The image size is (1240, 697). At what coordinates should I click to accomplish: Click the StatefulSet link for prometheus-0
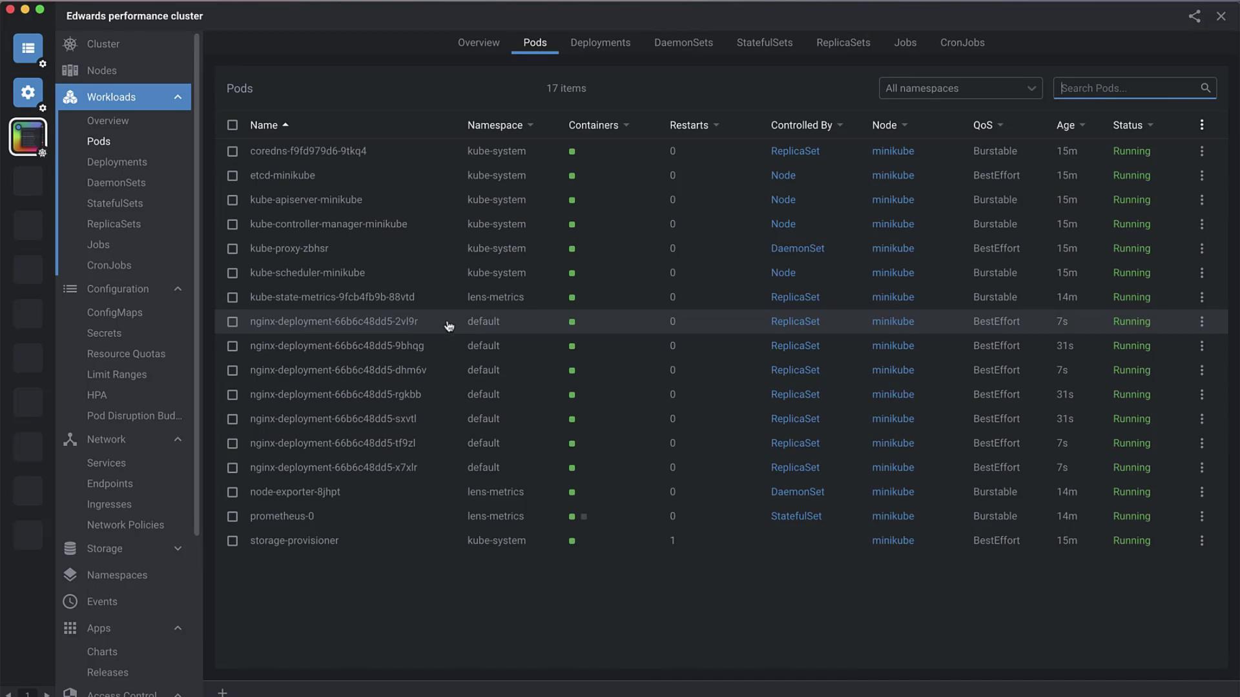coord(796,516)
